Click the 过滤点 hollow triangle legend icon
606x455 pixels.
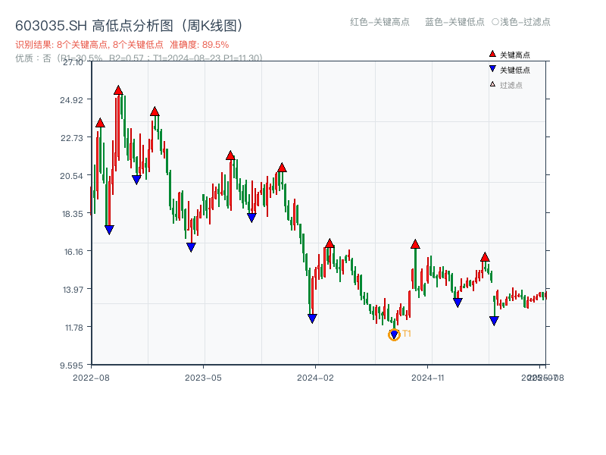coord(492,83)
